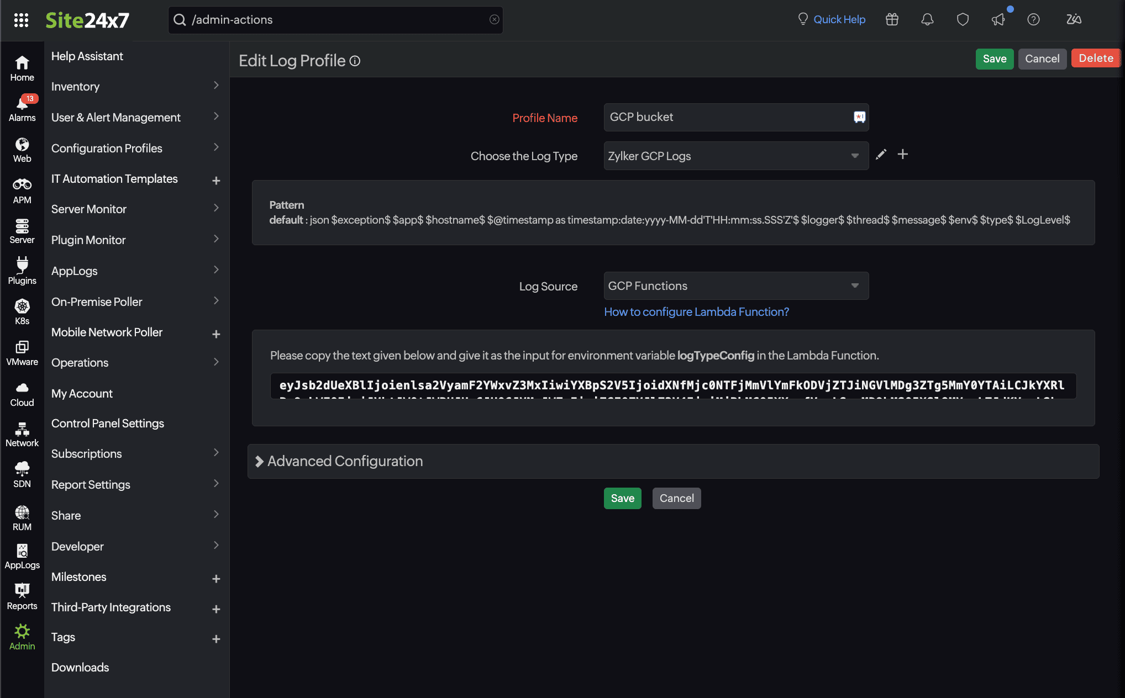The height and width of the screenshot is (698, 1125).
Task: Open the Choose the Log Type dropdown
Action: coord(735,156)
